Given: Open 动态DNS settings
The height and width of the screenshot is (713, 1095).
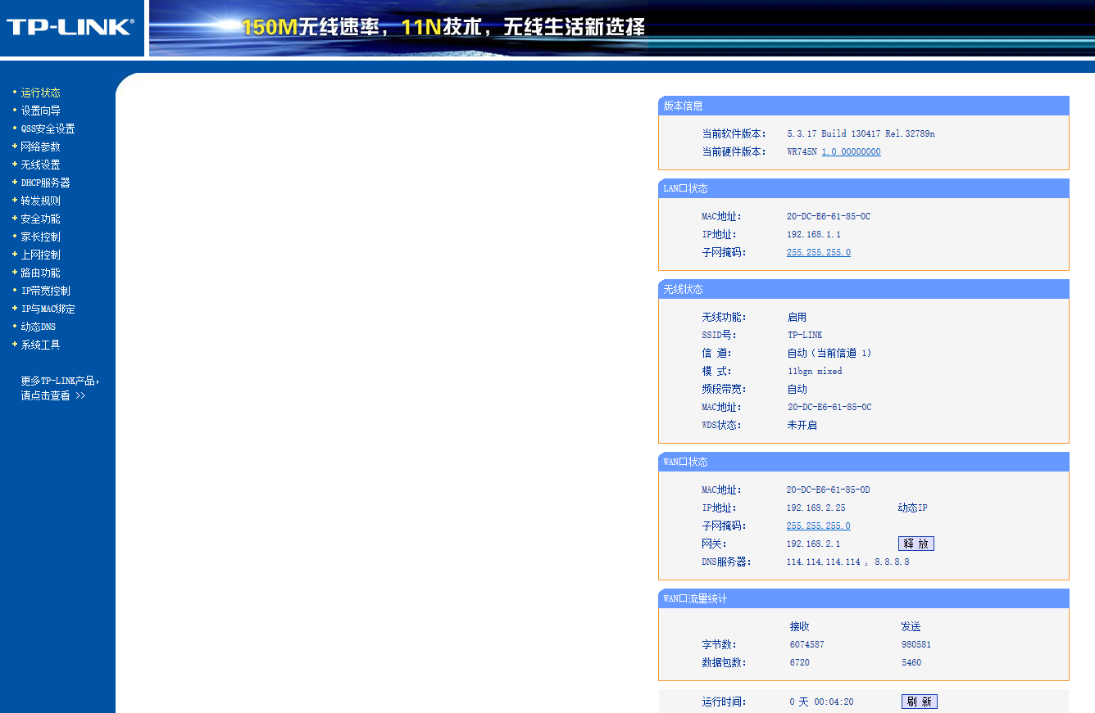Looking at the screenshot, I should [39, 327].
